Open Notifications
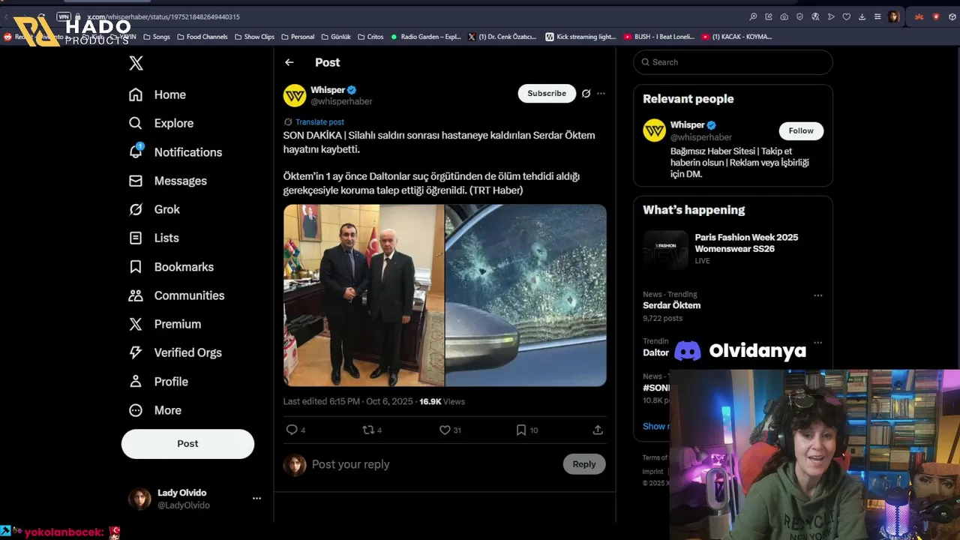The image size is (960, 540). point(175,151)
